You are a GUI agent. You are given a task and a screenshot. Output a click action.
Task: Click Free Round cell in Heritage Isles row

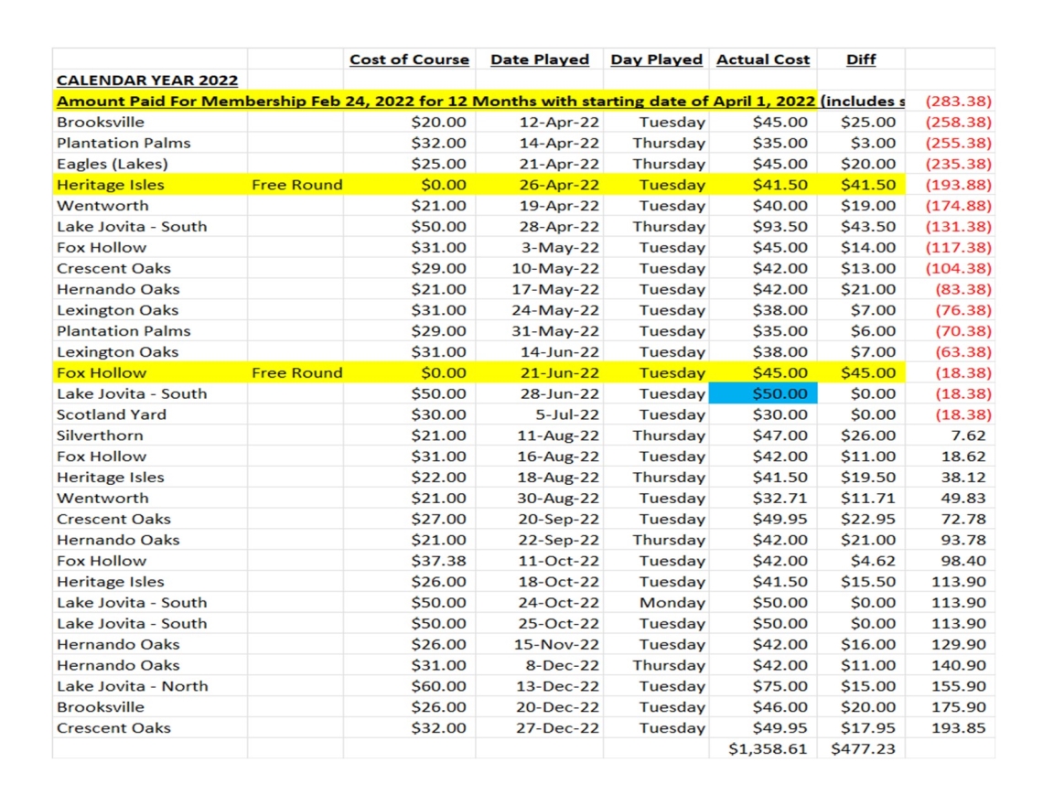(296, 185)
